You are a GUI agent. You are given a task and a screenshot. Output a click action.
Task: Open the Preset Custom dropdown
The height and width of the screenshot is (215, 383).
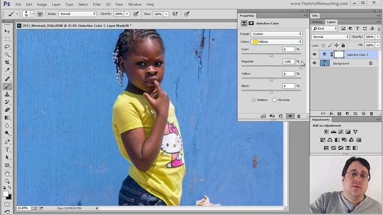[x=276, y=34]
